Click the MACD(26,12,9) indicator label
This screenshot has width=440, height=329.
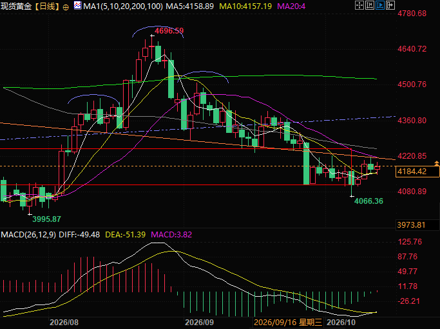(x=28, y=235)
